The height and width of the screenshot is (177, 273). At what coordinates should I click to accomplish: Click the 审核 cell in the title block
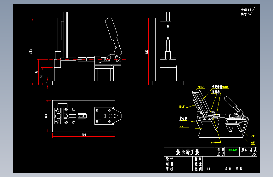(169, 169)
